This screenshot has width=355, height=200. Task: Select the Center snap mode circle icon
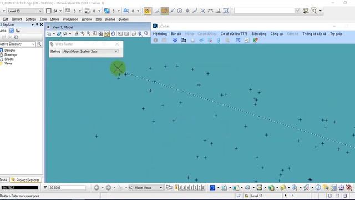[x=180, y=11]
